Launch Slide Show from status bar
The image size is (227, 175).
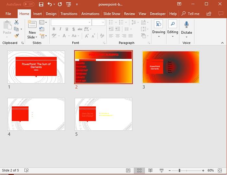coord(161,170)
